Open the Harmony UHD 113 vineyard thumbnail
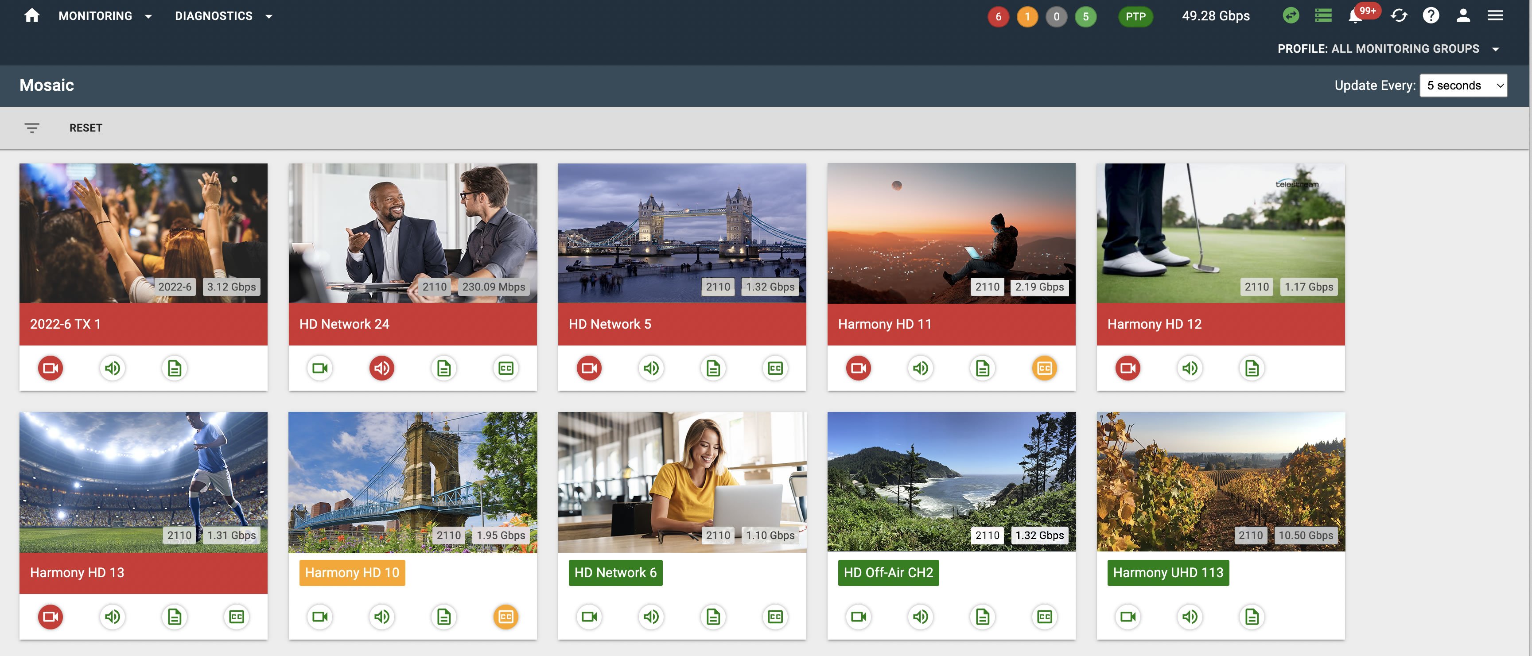 [1221, 482]
